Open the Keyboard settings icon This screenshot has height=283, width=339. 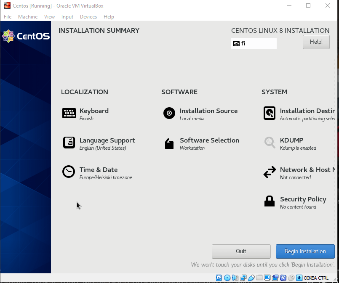[x=69, y=113]
